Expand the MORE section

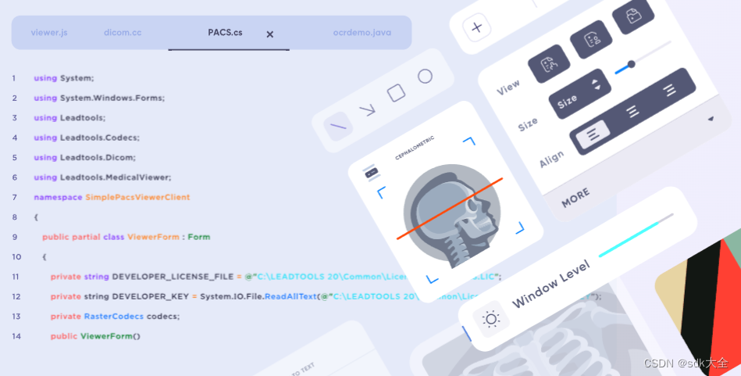(x=575, y=199)
